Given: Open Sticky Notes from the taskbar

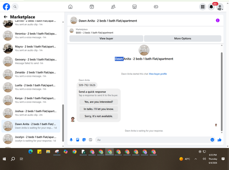Looking at the screenshot, I should [x=39, y=152].
